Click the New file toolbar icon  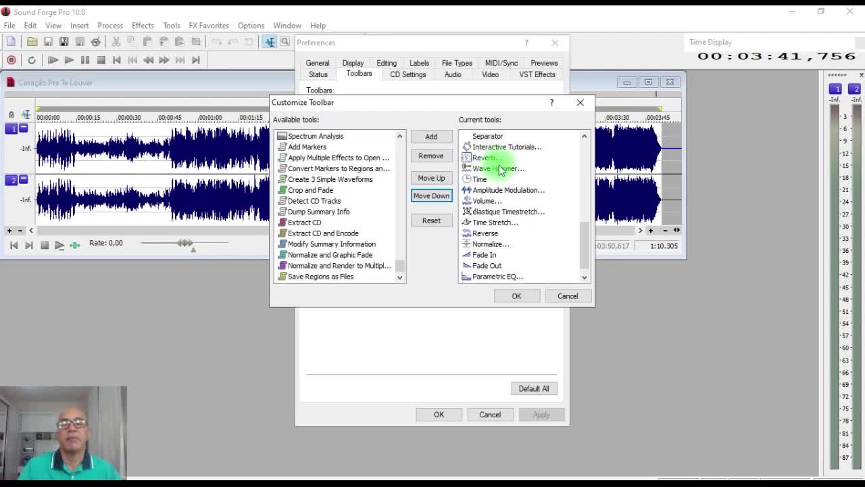tap(11, 42)
